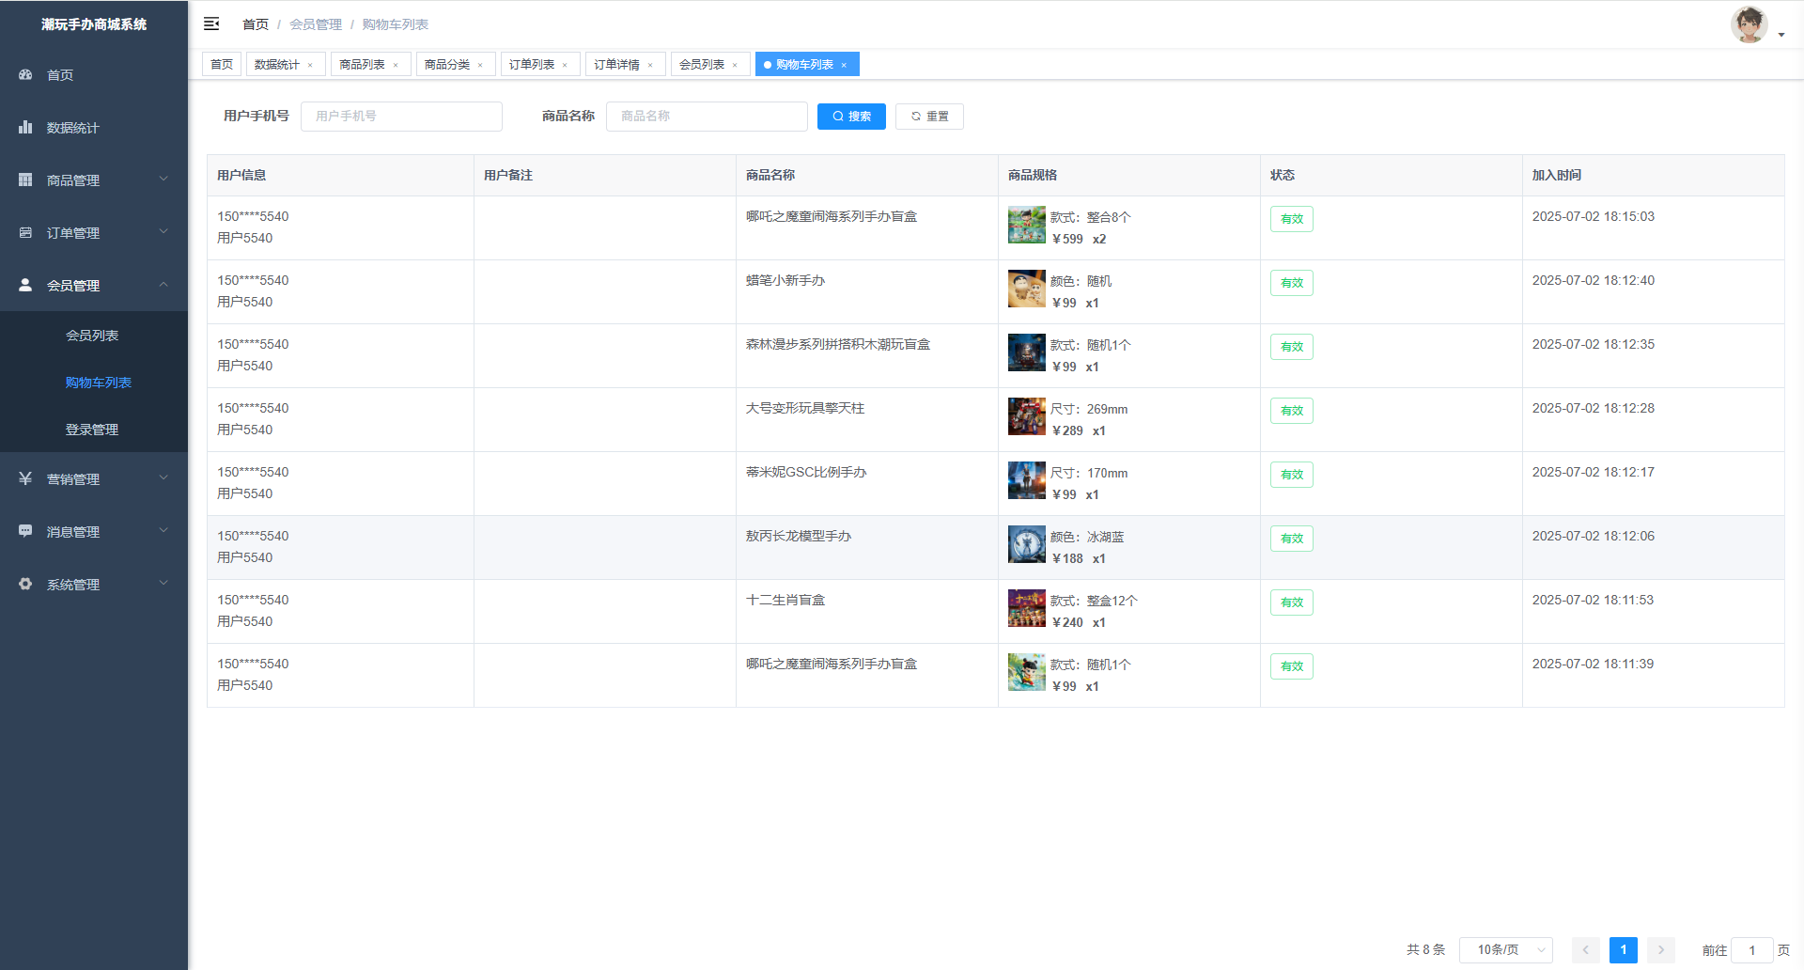Open 登录管理 in the sidebar submenu

coord(92,430)
